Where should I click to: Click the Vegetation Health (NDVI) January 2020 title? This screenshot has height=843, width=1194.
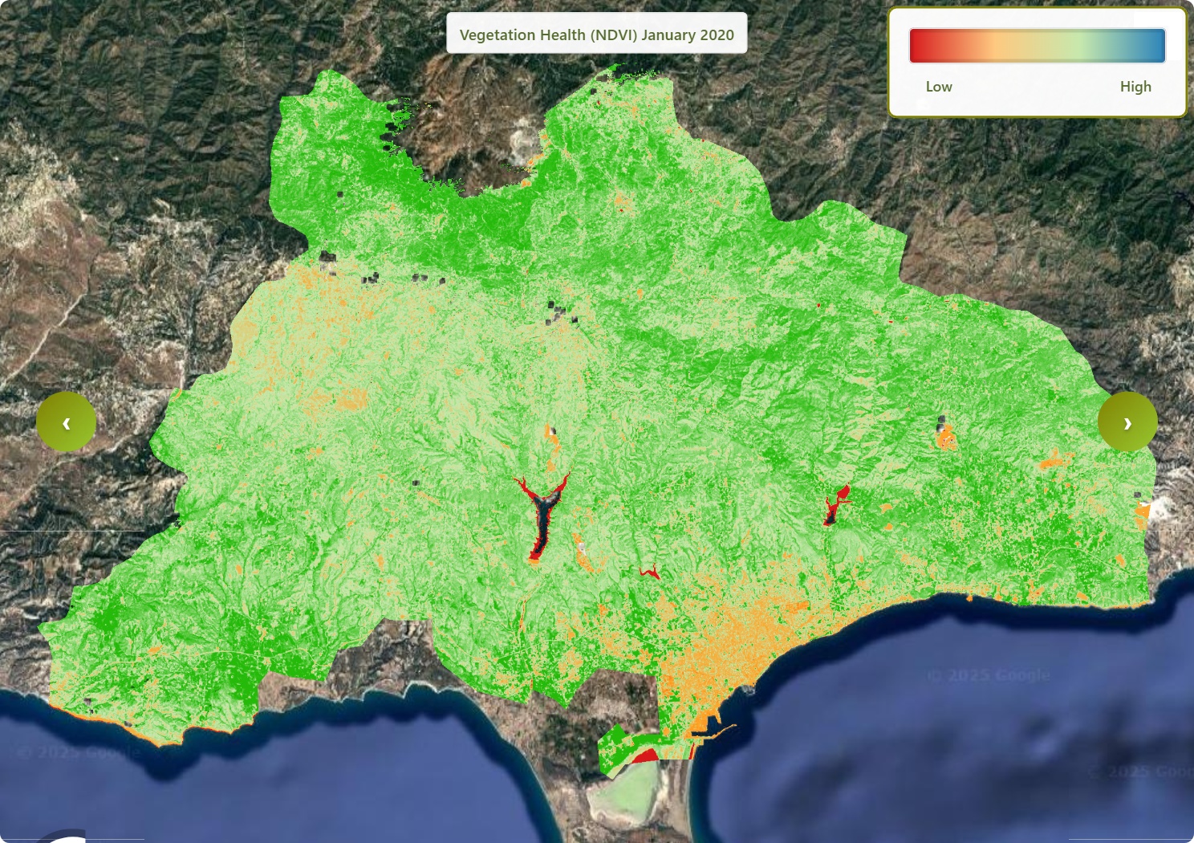click(596, 35)
